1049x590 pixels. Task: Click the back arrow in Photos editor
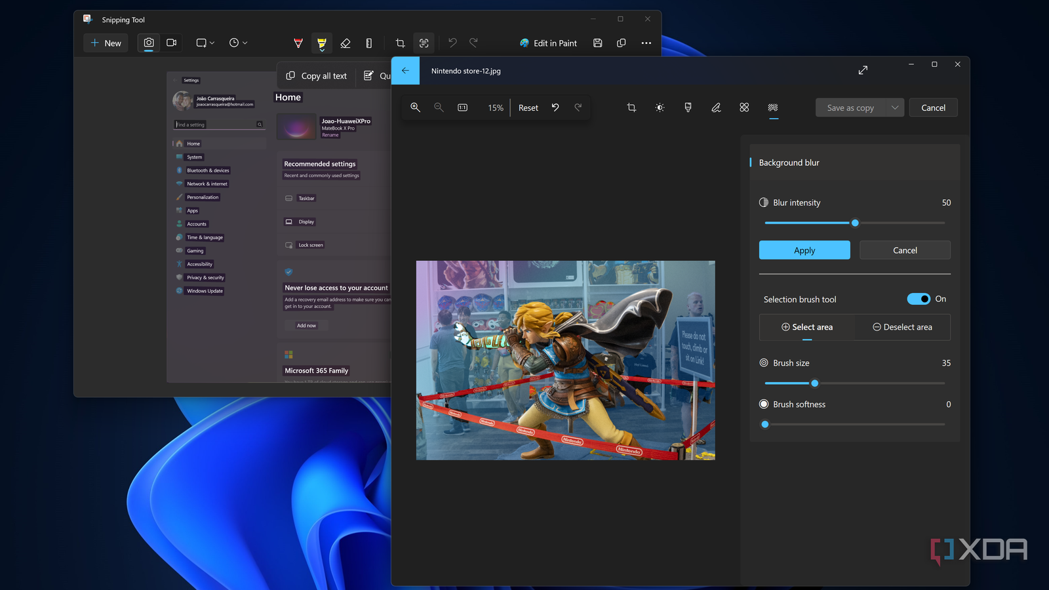(405, 71)
